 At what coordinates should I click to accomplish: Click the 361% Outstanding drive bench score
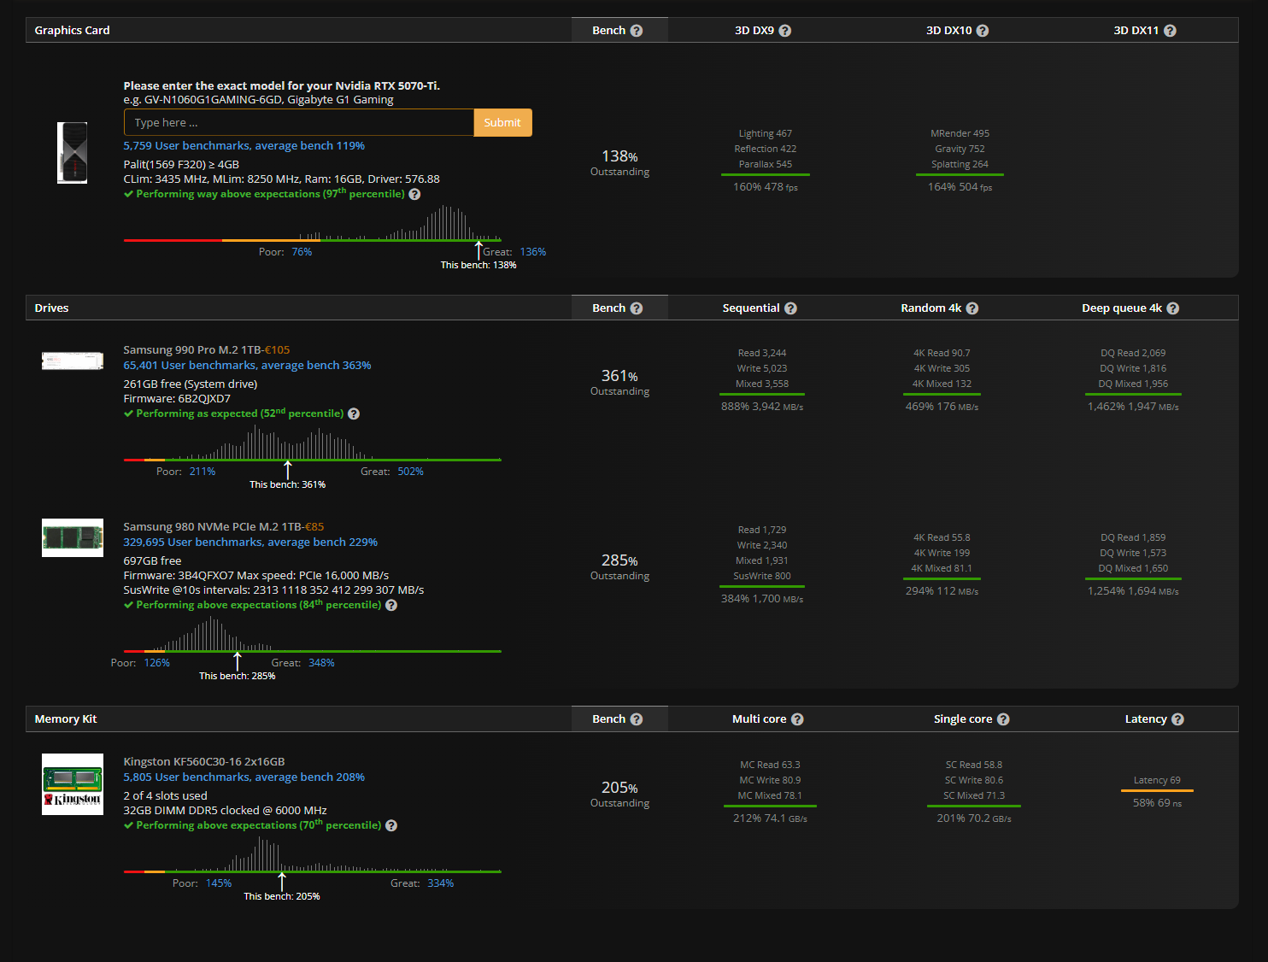(620, 383)
